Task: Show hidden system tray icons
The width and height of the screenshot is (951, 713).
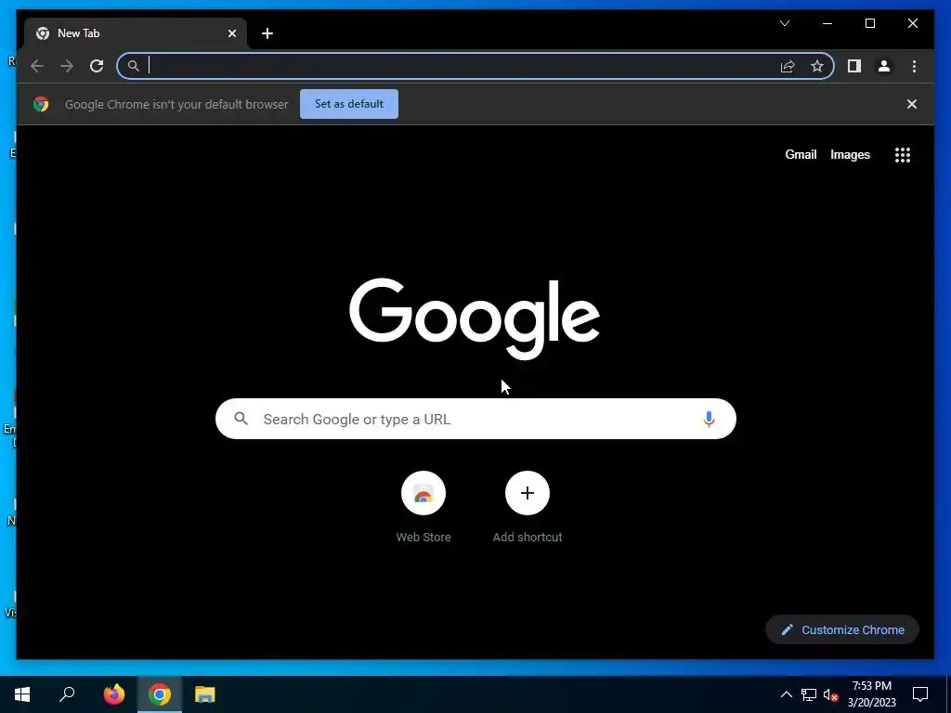Action: point(786,694)
